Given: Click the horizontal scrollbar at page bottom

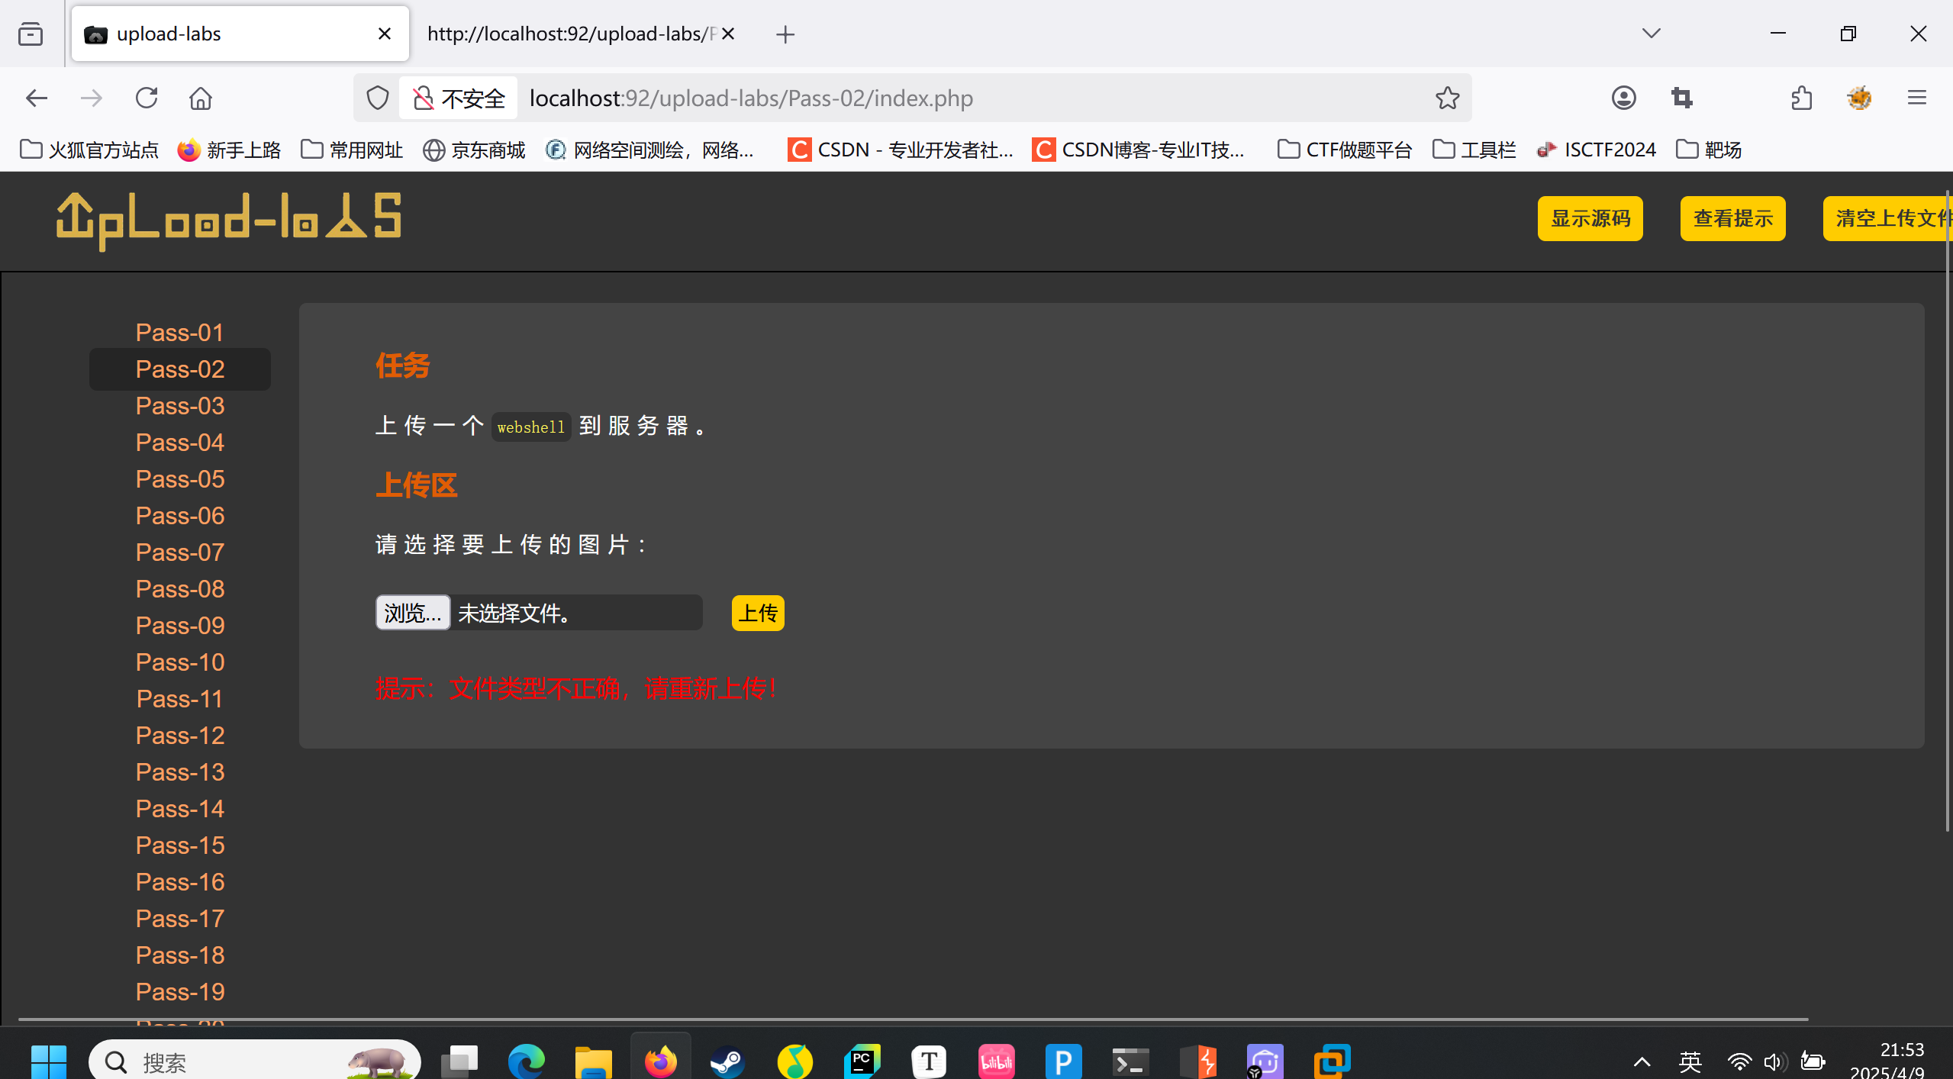Looking at the screenshot, I should (913, 1019).
